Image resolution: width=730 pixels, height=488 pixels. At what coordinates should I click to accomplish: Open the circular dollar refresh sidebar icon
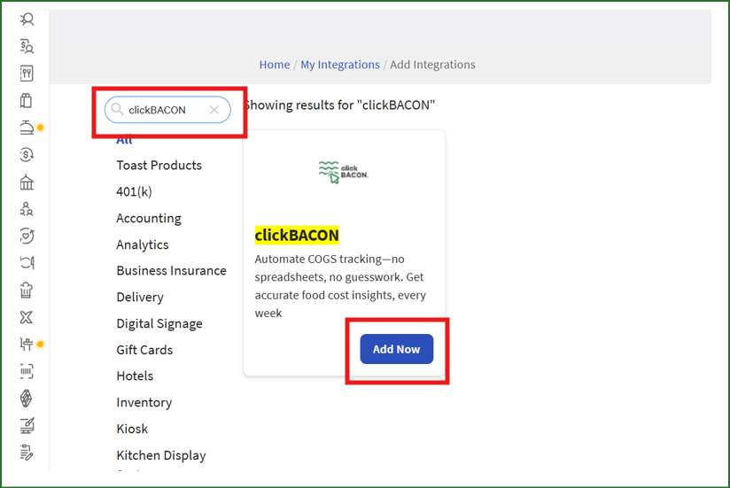(27, 154)
